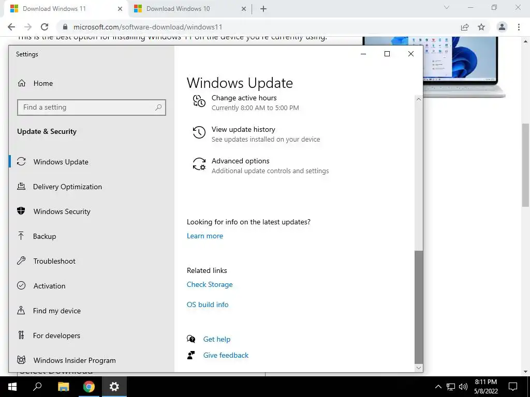
Task: Click the network icon in system tray
Action: click(x=451, y=387)
